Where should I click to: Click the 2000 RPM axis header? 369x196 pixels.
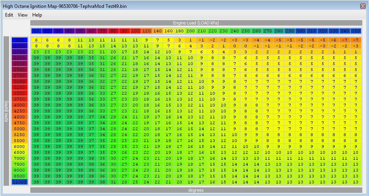[x=20, y=58]
